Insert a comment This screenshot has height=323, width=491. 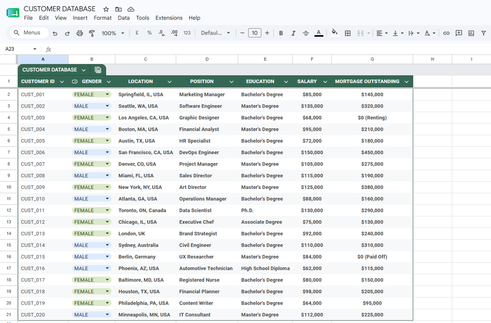pyautogui.click(x=459, y=33)
